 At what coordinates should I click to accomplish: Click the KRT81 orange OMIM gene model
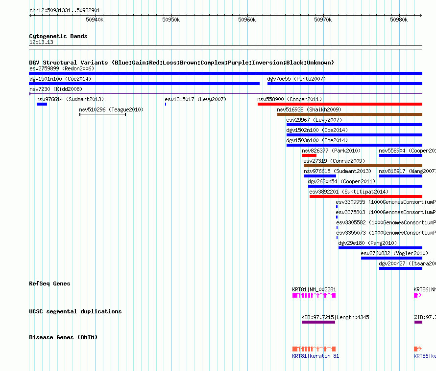(314, 349)
